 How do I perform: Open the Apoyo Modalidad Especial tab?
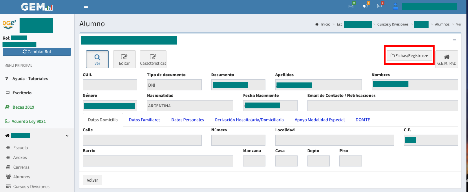pos(320,120)
